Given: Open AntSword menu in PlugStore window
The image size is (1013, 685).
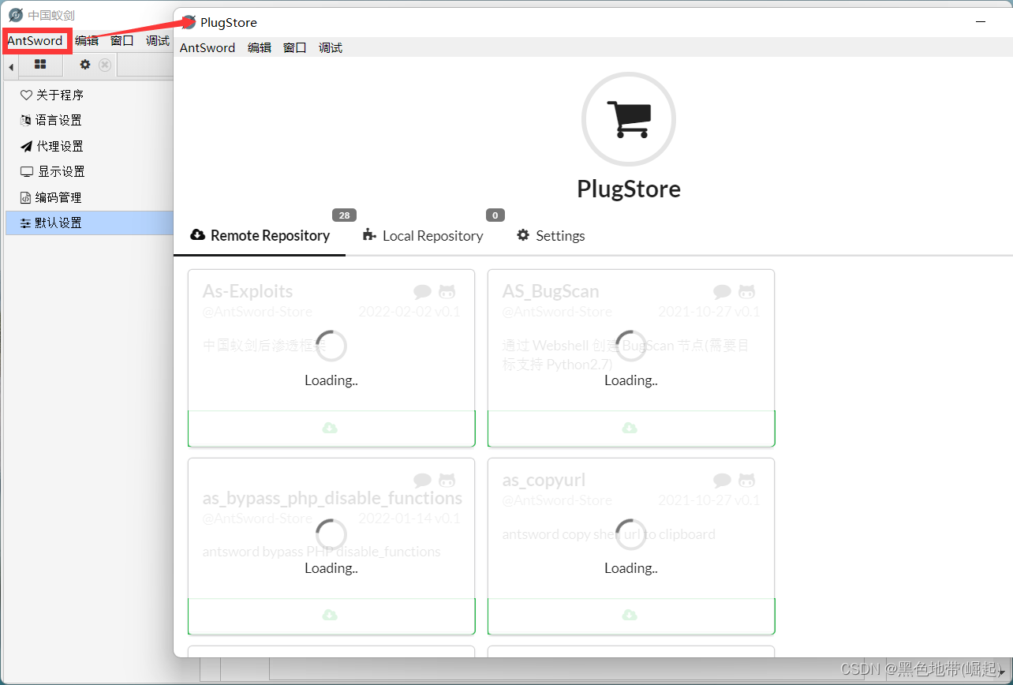Looking at the screenshot, I should click(207, 47).
